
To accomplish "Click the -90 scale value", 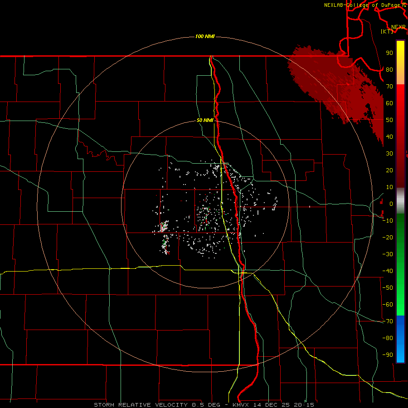I will (388, 355).
